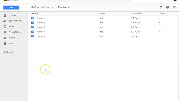The image size is (179, 101).
Task: Click Practice 1 modified time 2:17 PM
Action: click(134, 18)
